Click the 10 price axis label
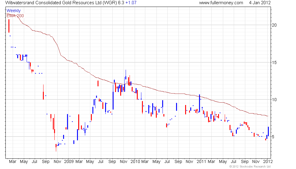 [x=274, y=100]
